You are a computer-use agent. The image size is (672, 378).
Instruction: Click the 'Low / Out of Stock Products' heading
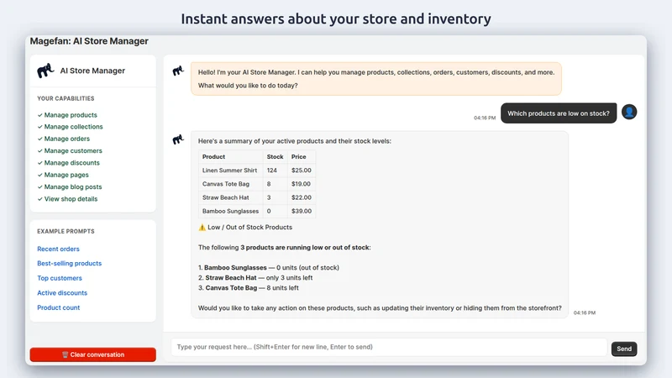(x=249, y=228)
